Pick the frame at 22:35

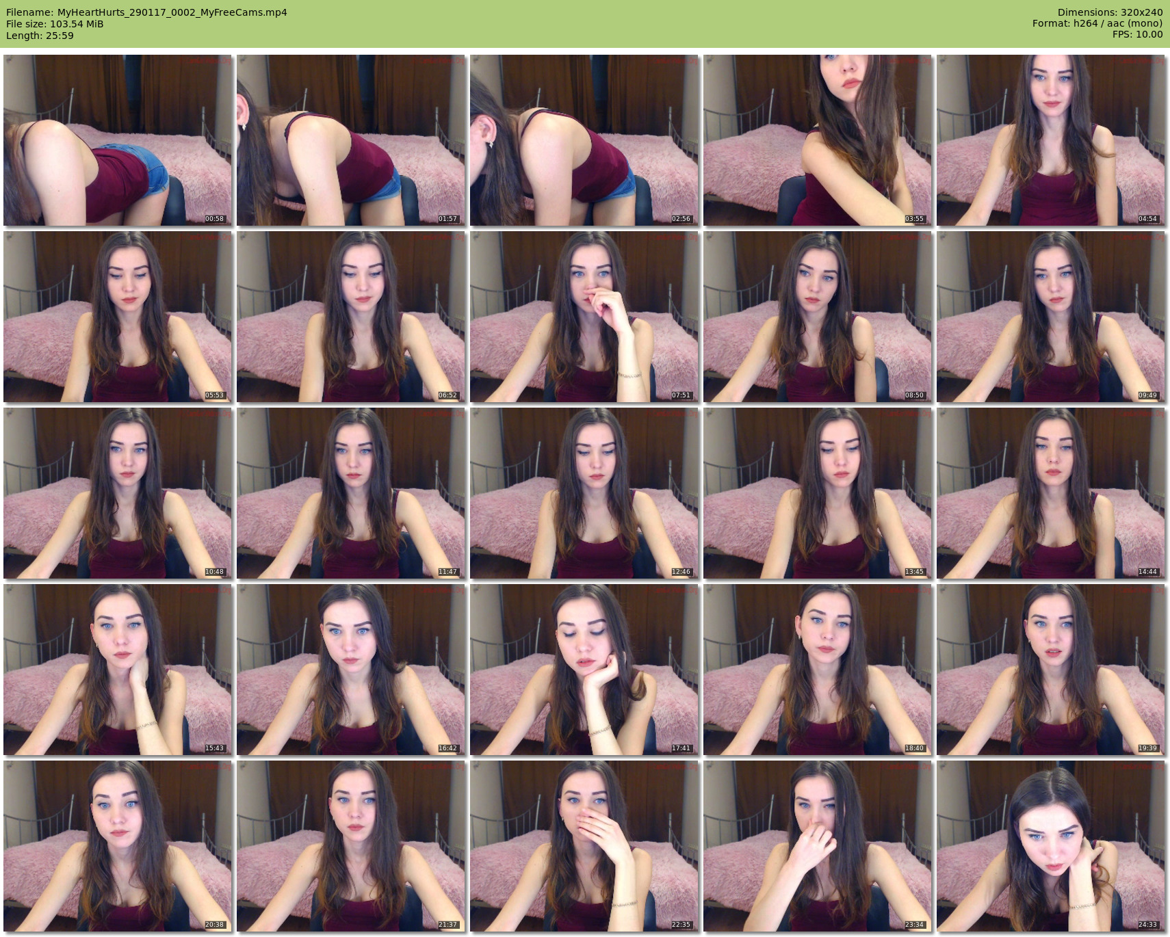584,846
